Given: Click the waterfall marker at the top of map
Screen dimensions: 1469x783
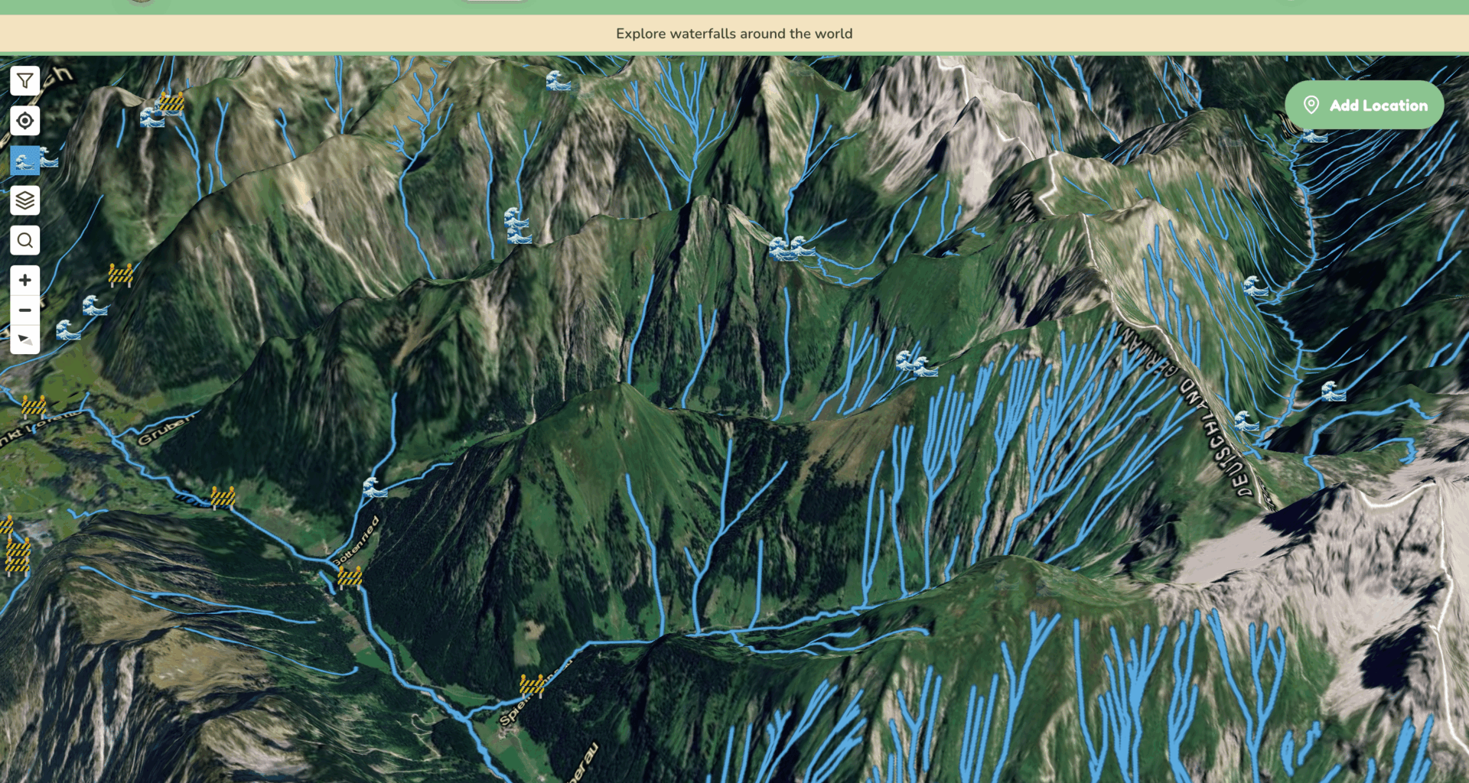Looking at the screenshot, I should 558,79.
